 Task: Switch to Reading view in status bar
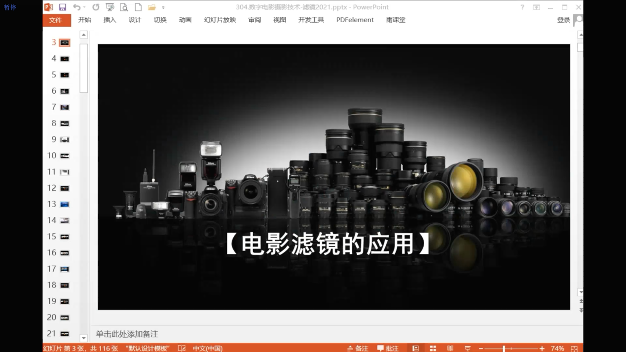450,348
